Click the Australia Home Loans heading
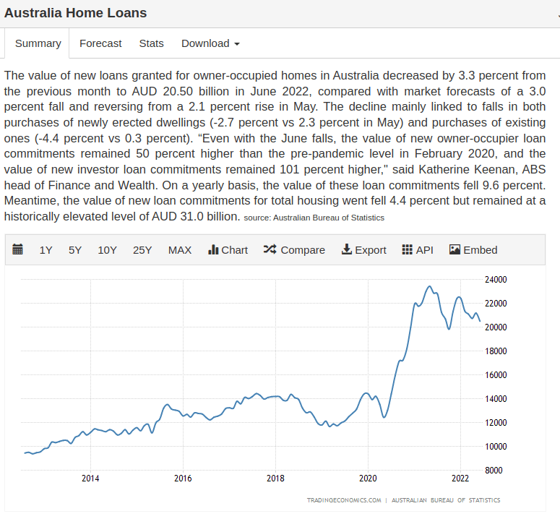Screen dimensions: 560x519 [75, 13]
